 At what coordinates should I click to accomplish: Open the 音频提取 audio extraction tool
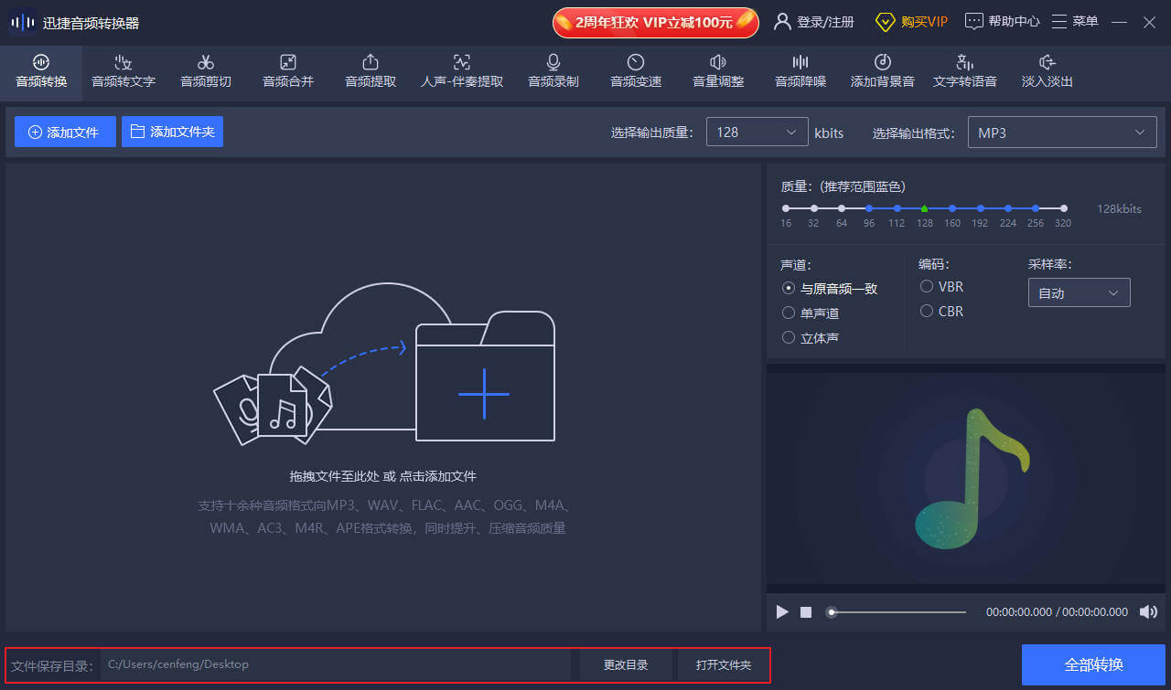[371, 71]
